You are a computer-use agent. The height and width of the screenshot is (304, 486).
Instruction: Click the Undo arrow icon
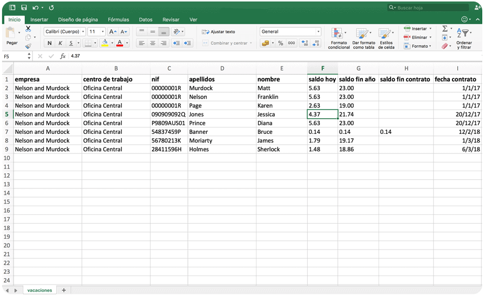[35, 8]
